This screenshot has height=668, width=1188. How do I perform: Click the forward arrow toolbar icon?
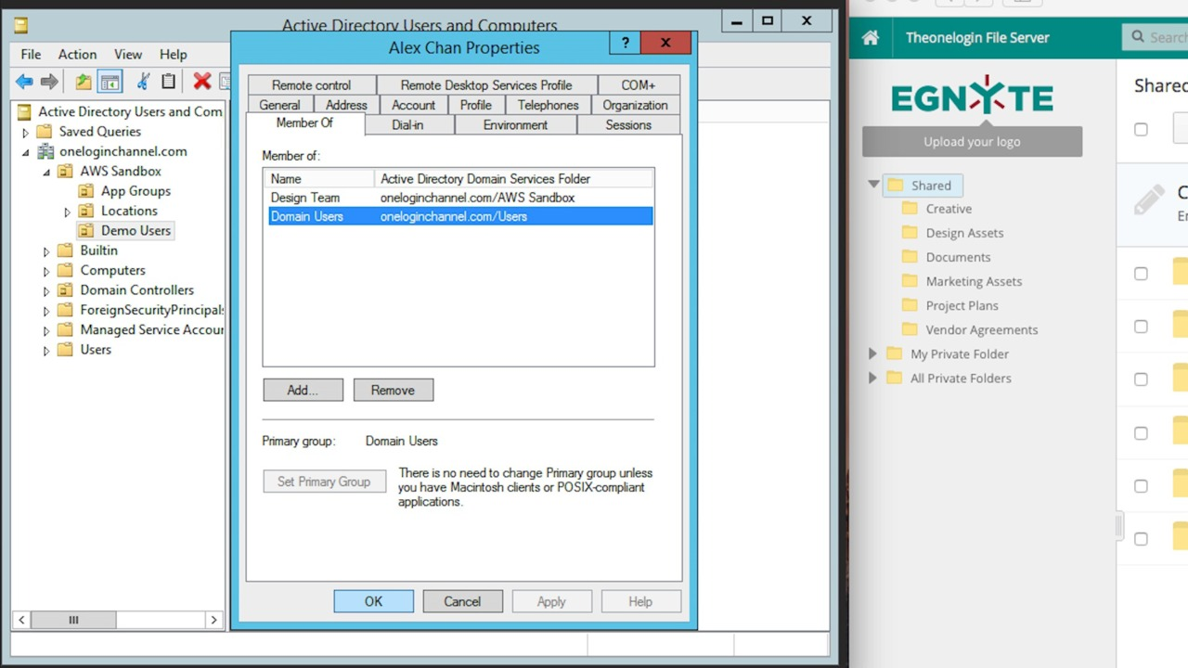click(48, 82)
